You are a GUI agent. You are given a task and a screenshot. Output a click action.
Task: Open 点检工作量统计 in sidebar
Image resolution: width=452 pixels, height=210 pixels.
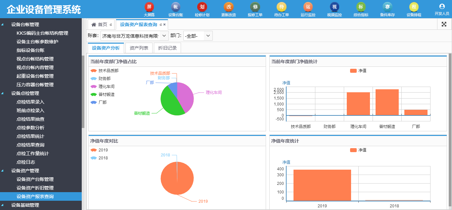tap(33, 153)
